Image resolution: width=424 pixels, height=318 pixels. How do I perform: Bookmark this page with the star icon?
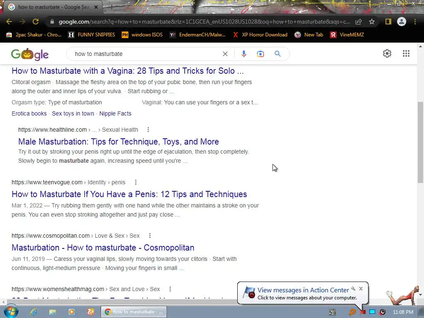[372, 22]
